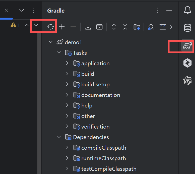The image size is (195, 174).
Task: Click the plus icon to link Gradle project
Action: (x=62, y=27)
